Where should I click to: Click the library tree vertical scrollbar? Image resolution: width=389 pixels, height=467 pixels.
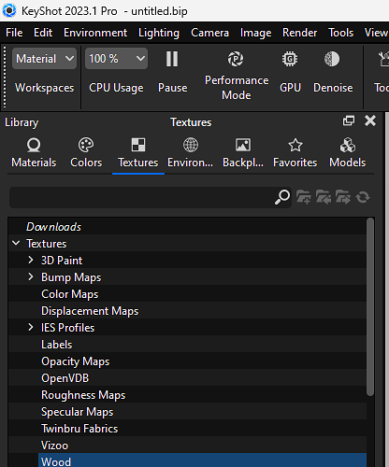(x=370, y=306)
